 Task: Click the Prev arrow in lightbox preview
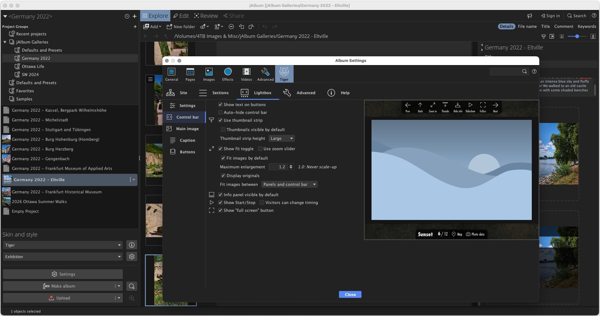pyautogui.click(x=408, y=107)
